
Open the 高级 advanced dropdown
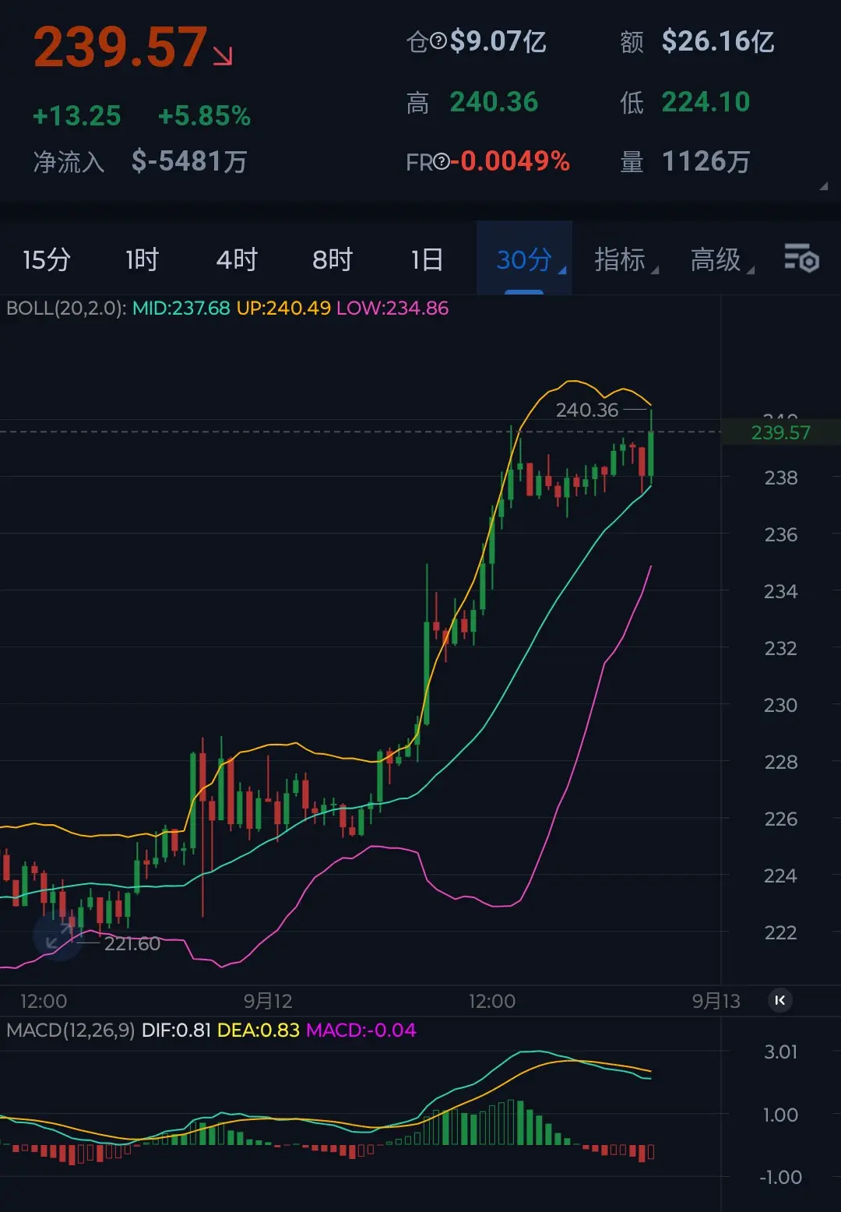[722, 259]
